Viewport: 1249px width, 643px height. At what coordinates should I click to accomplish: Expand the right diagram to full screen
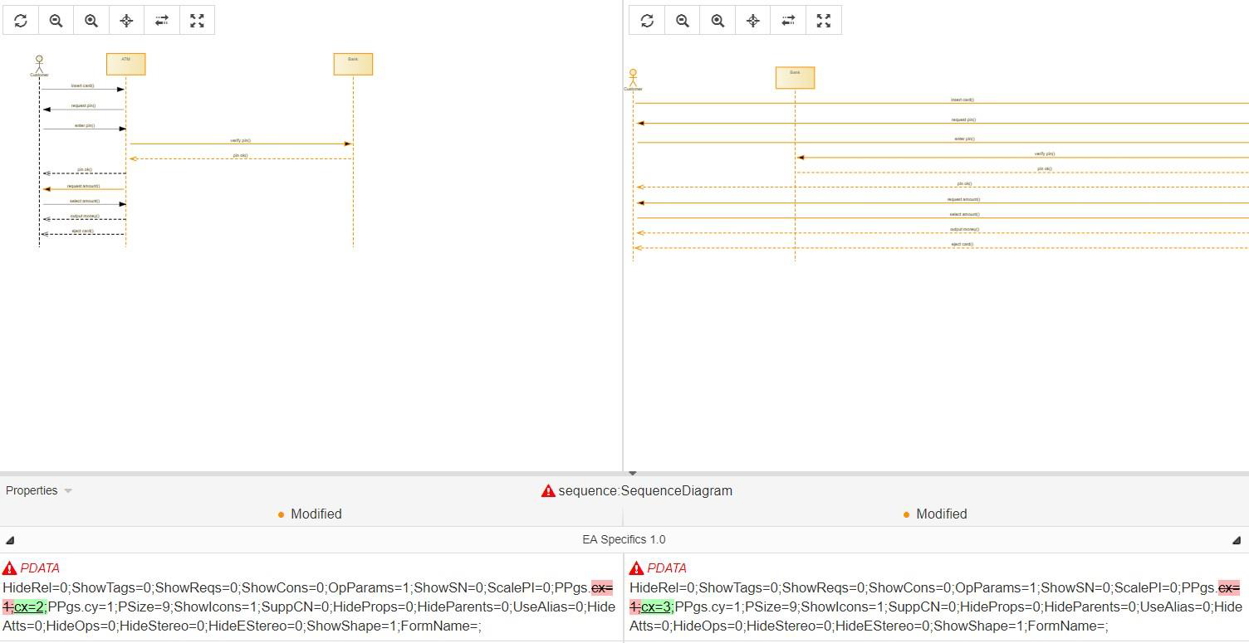(823, 20)
